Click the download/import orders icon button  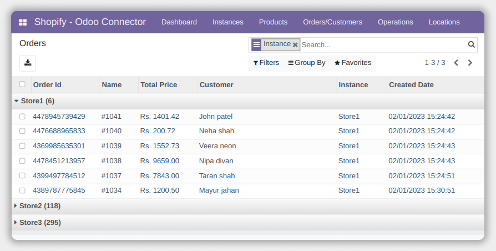coord(28,63)
